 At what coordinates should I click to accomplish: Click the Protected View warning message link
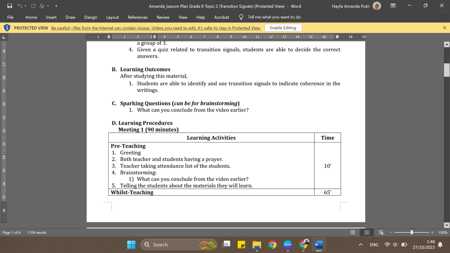tap(156, 28)
